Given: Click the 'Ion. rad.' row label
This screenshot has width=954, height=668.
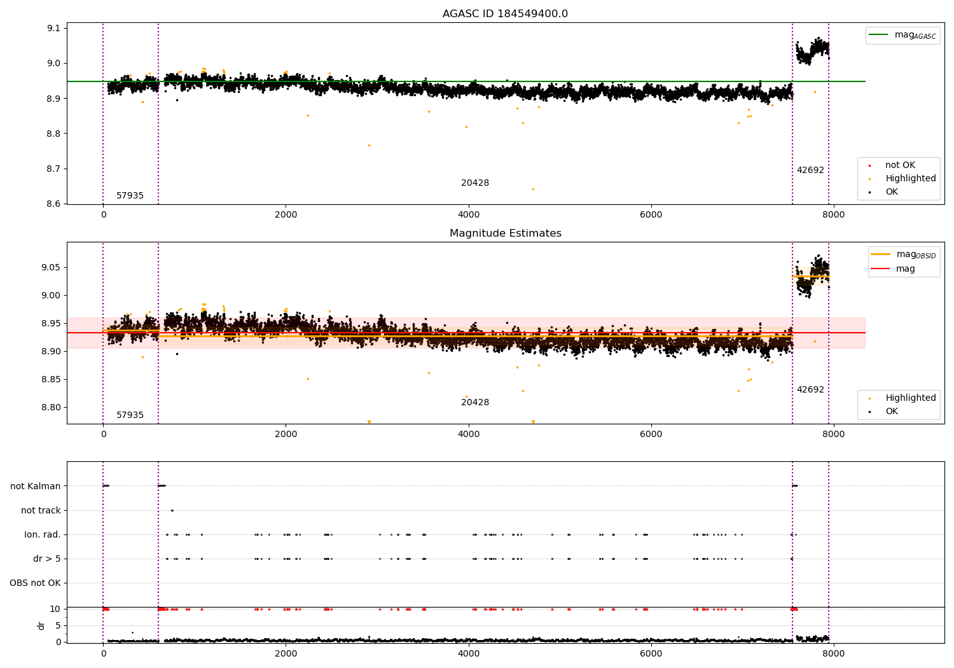Looking at the screenshot, I should click(x=43, y=534).
